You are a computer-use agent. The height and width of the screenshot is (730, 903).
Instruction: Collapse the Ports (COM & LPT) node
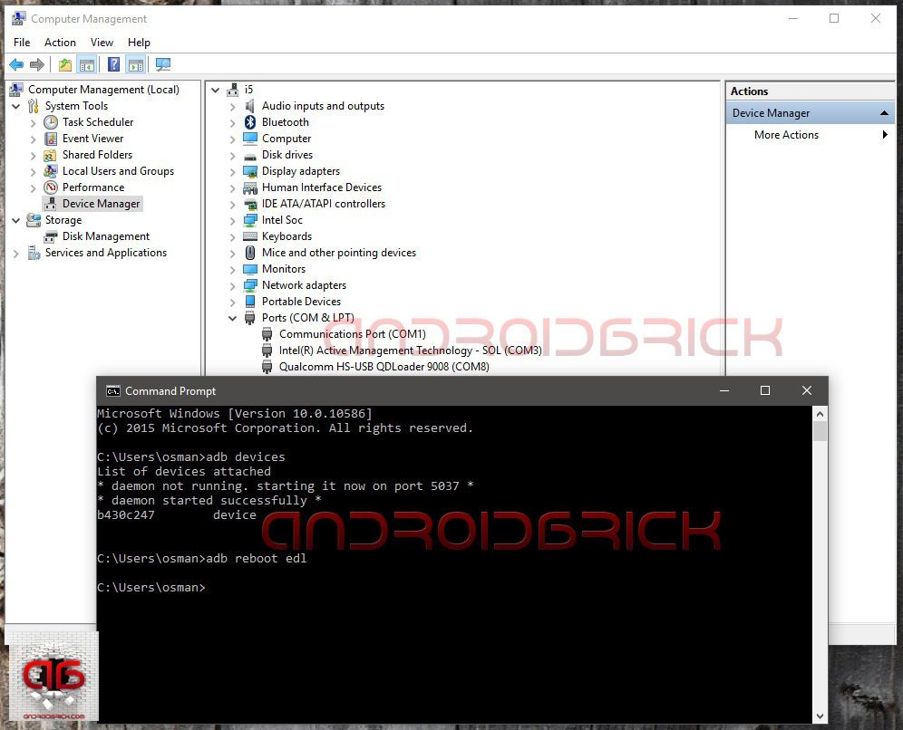(233, 318)
